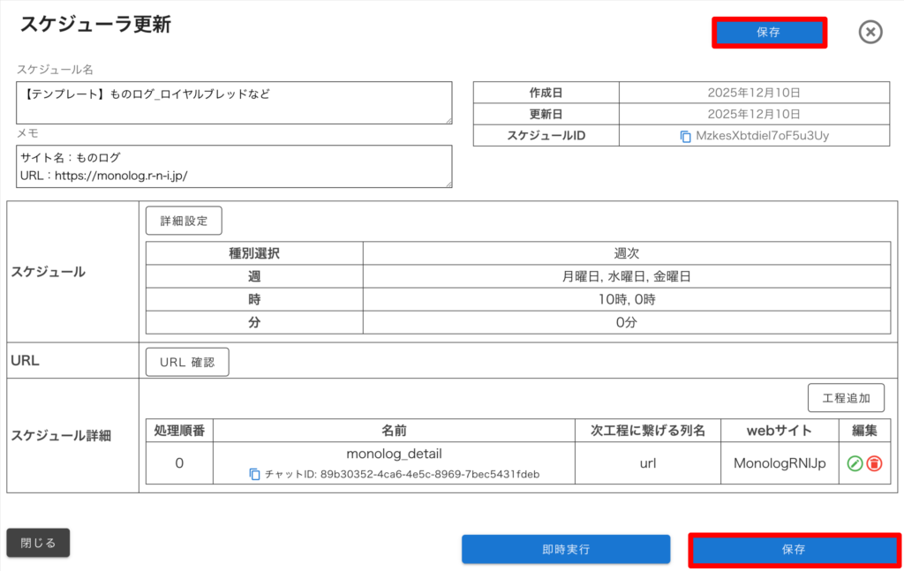
Task: Copy the schedule ID with the copy icon
Action: [x=685, y=136]
